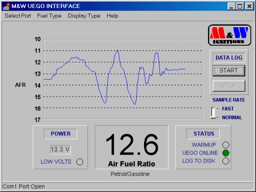256x192 pixels.
Task: Open the Display Type menu
Action: coord(84,16)
